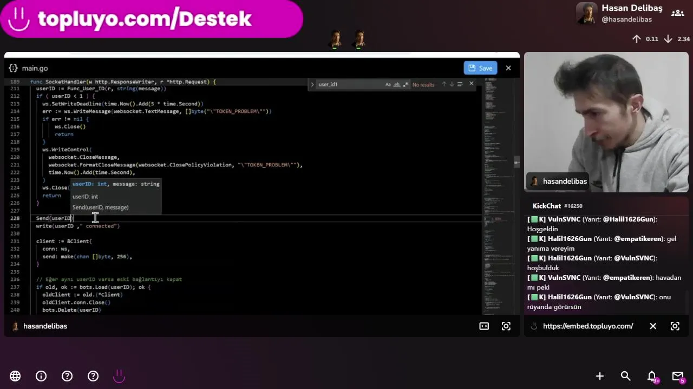Open the info circle icon
693x389 pixels.
pos(41,376)
